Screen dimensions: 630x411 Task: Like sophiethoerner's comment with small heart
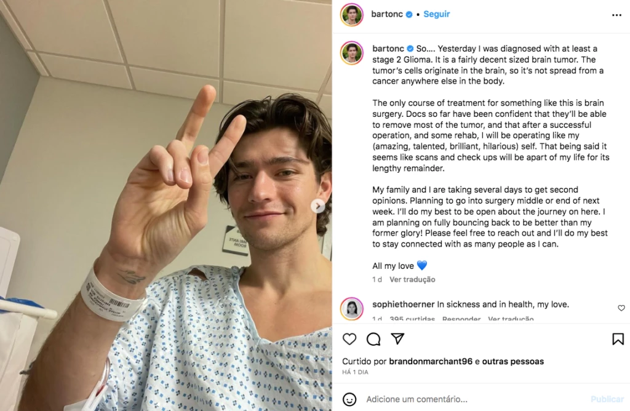[x=621, y=308]
